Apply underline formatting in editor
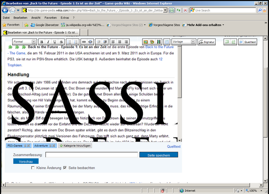This screenshot has width=269, height=194. click(x=55, y=42)
